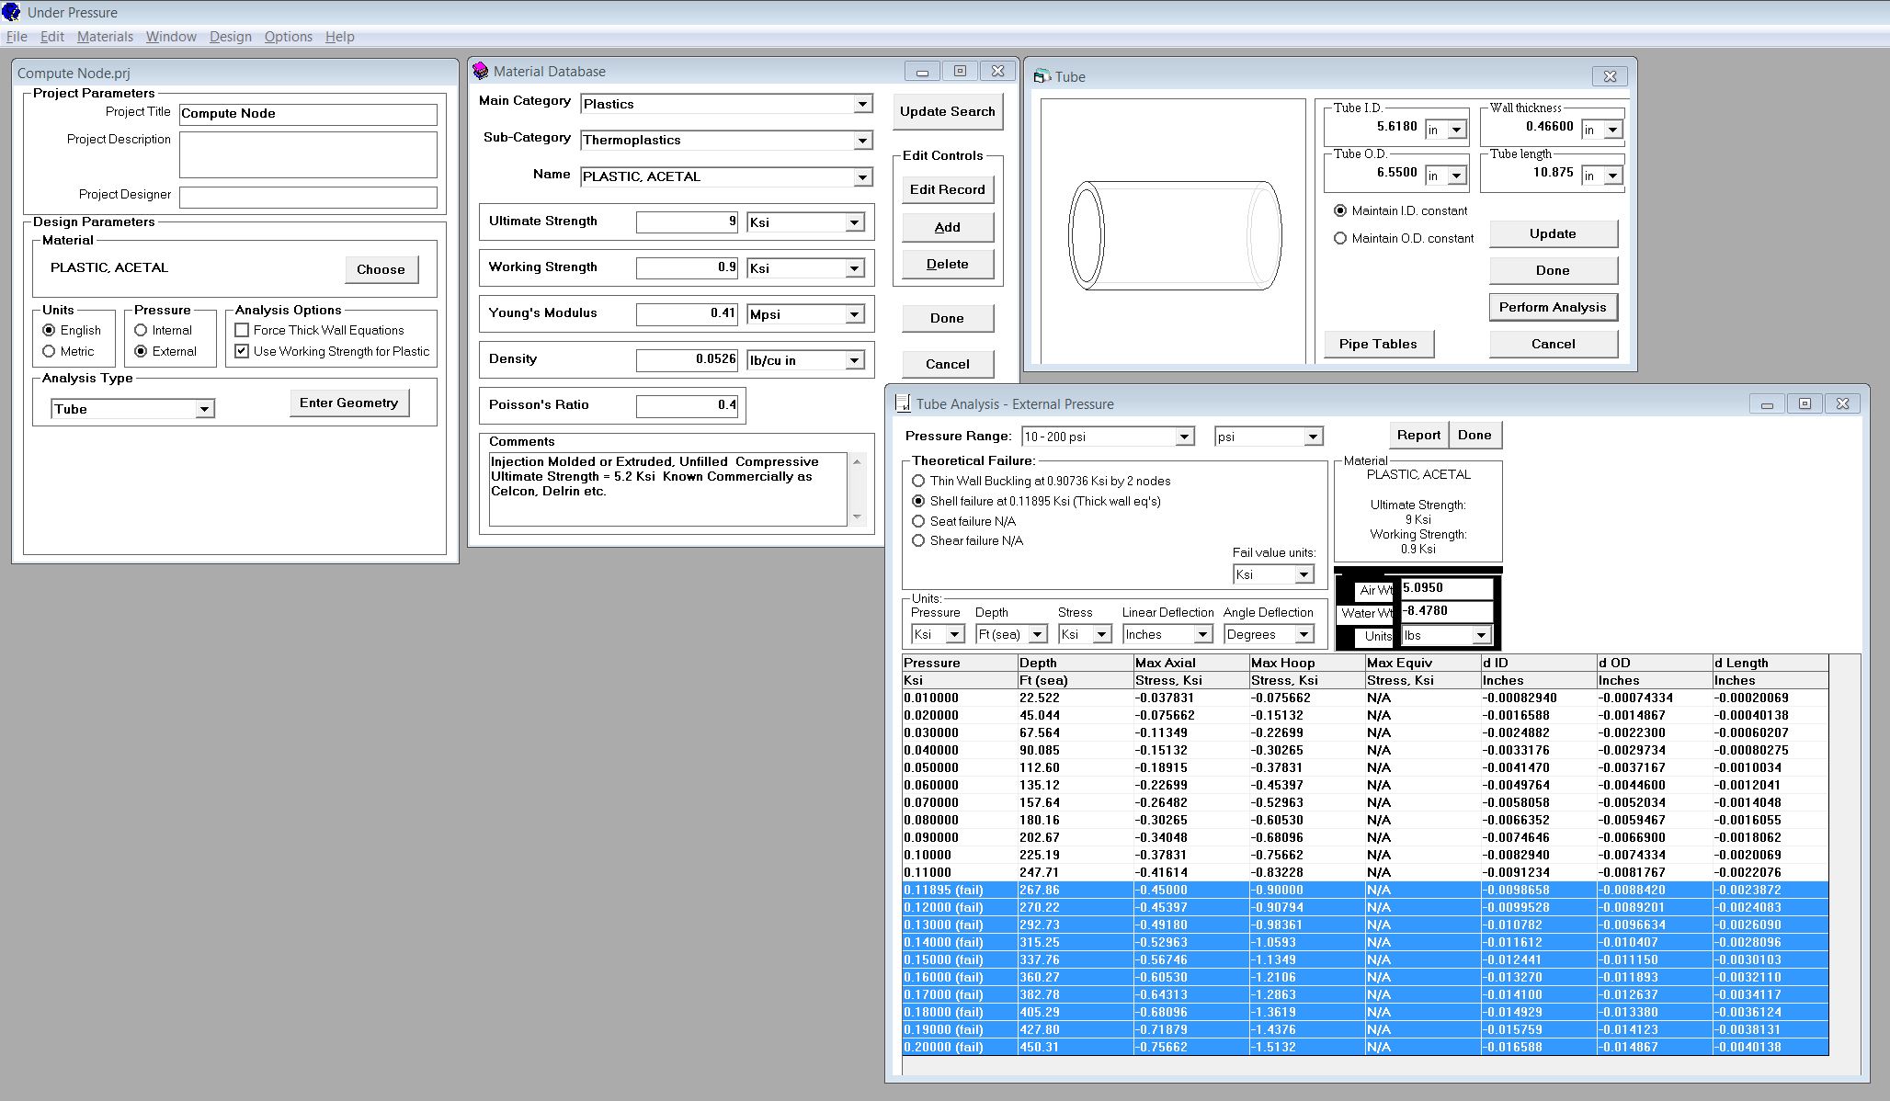Maximize the Material Database window
Screen dimensions: 1890x1101
click(x=960, y=71)
